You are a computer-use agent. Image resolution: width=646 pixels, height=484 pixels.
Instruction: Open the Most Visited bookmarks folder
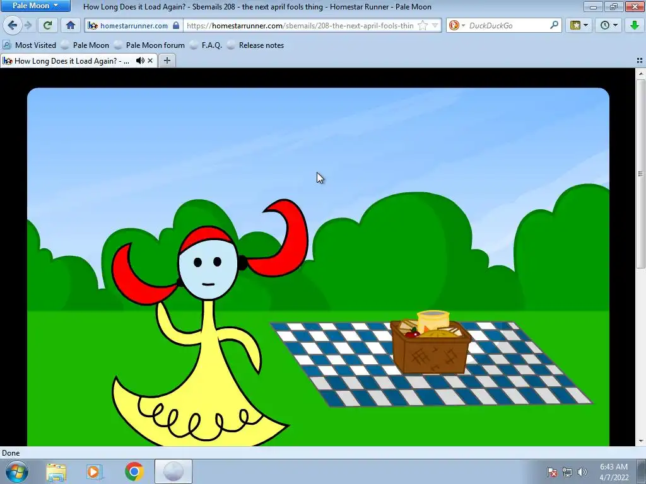click(29, 45)
